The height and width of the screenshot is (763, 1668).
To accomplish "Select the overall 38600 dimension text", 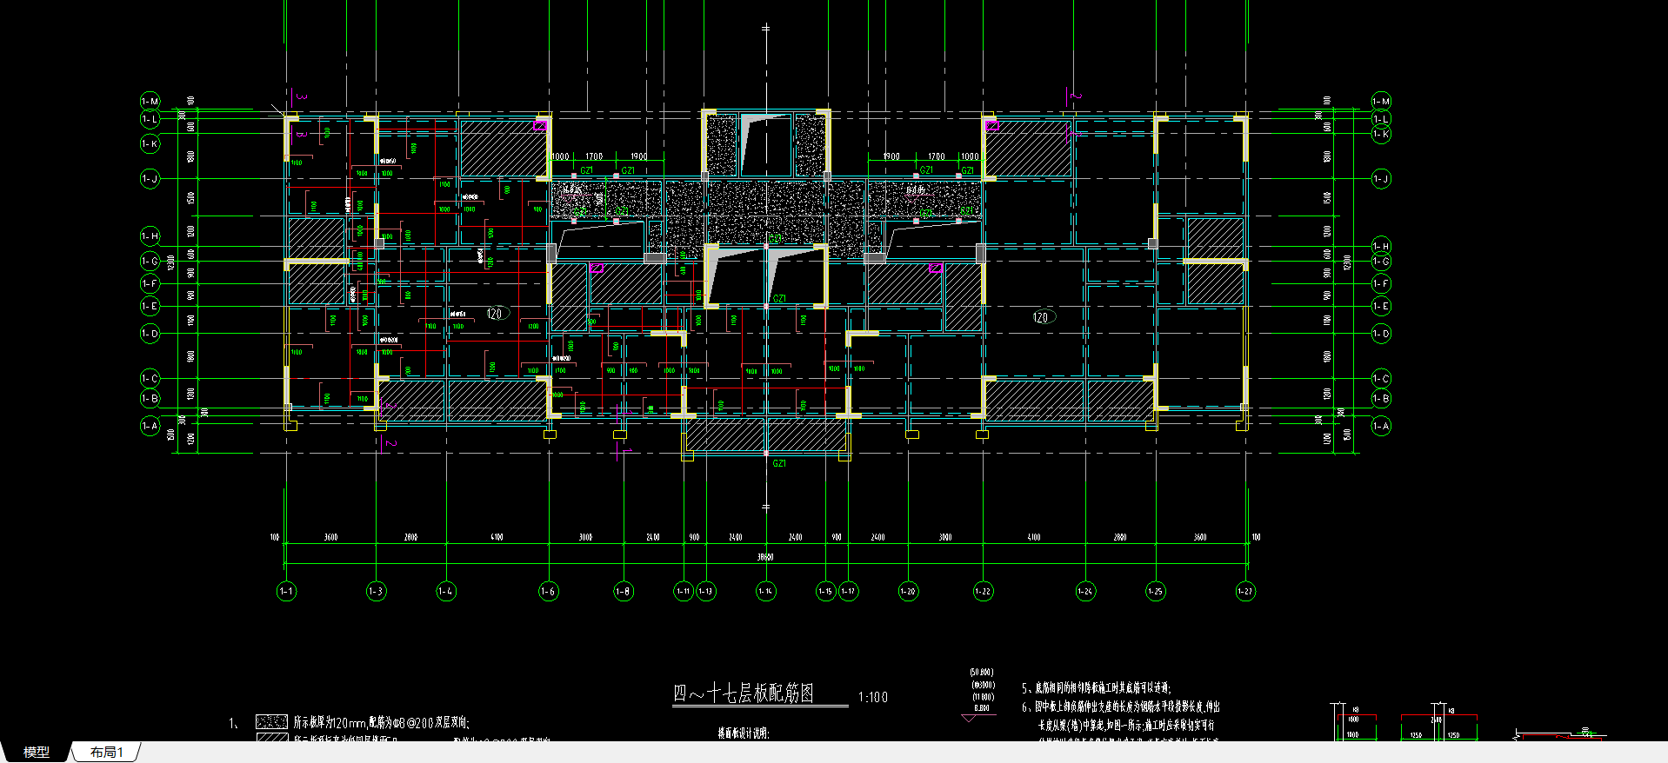I will 765,557.
